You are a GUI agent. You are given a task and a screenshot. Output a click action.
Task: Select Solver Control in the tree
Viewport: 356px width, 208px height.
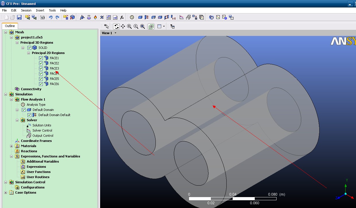42,130
